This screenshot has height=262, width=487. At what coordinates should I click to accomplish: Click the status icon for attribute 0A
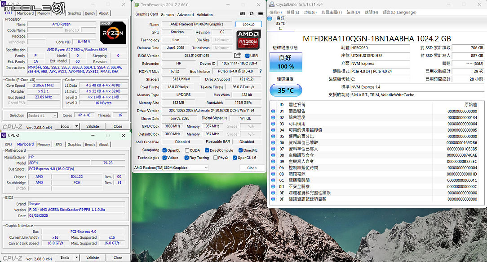(x=273, y=168)
